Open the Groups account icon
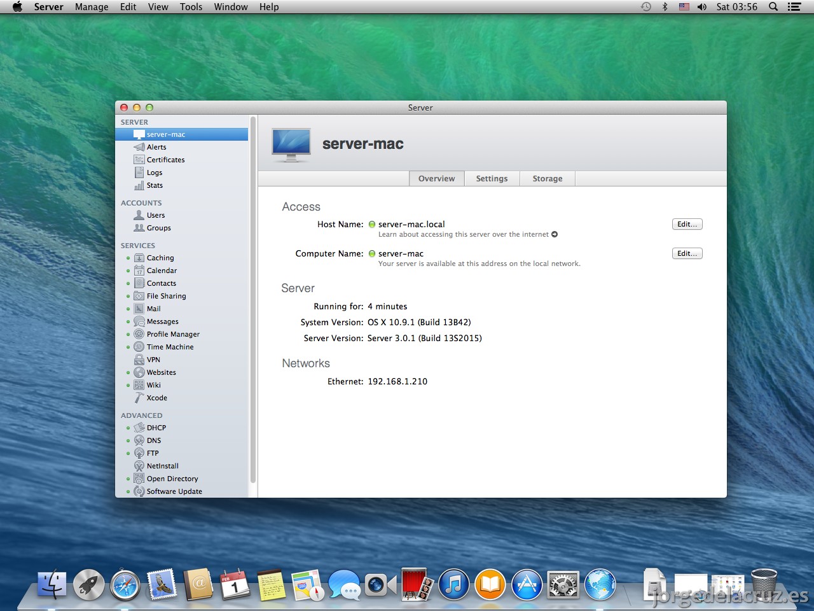This screenshot has width=814, height=611. pos(139,228)
